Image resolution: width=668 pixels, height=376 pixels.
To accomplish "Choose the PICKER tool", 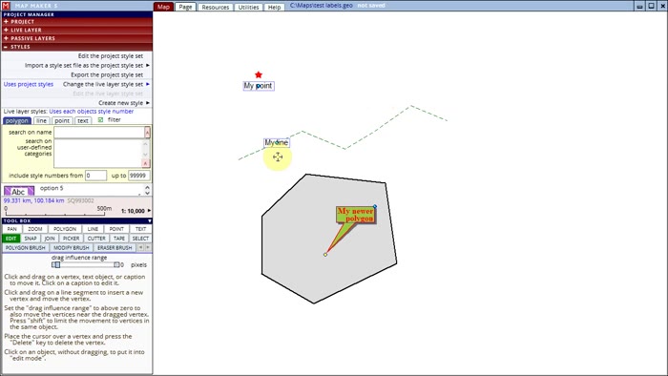I will [x=72, y=239].
